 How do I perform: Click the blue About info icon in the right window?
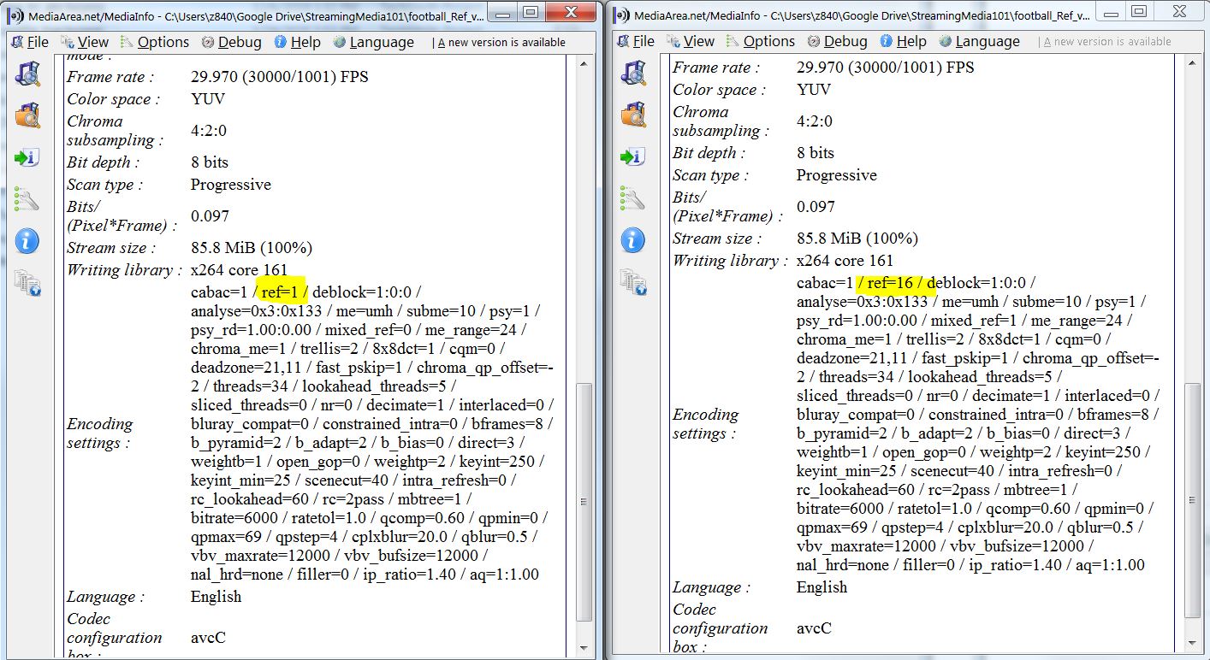632,240
